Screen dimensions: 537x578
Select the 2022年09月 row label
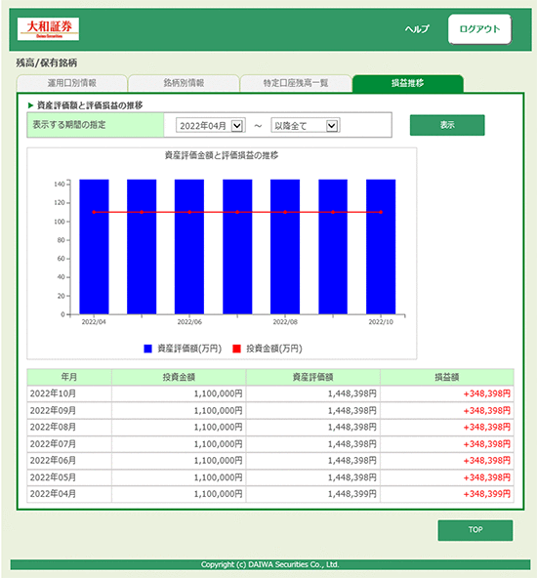click(x=53, y=410)
